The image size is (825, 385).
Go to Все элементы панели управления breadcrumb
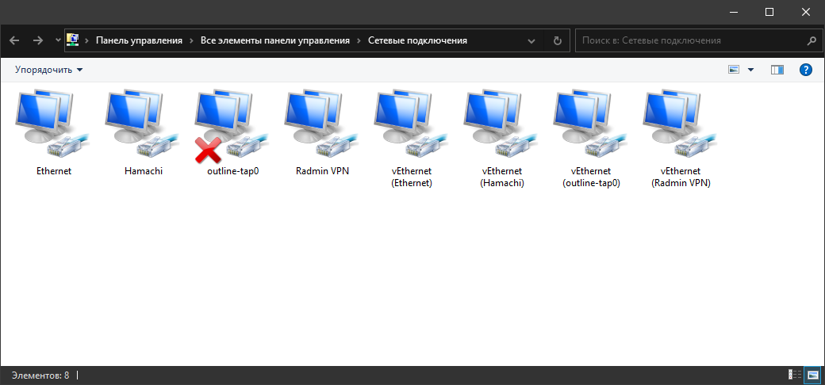[x=275, y=40]
